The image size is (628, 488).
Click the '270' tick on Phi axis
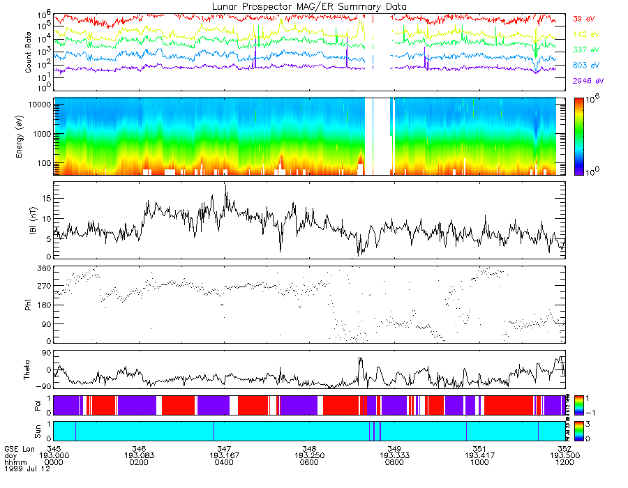(x=44, y=286)
